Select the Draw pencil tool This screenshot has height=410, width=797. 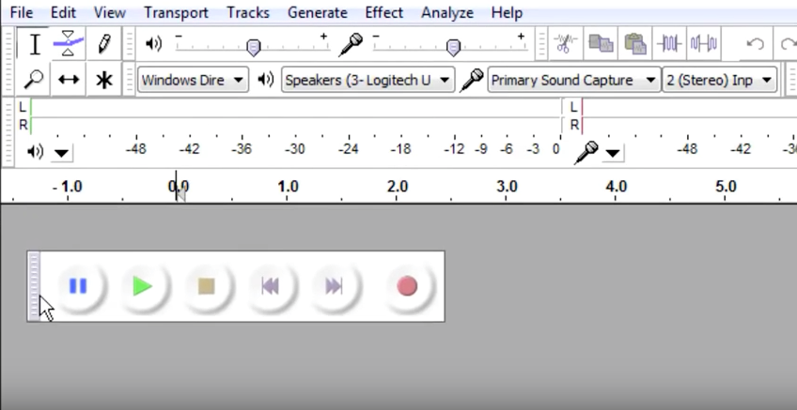tap(103, 44)
